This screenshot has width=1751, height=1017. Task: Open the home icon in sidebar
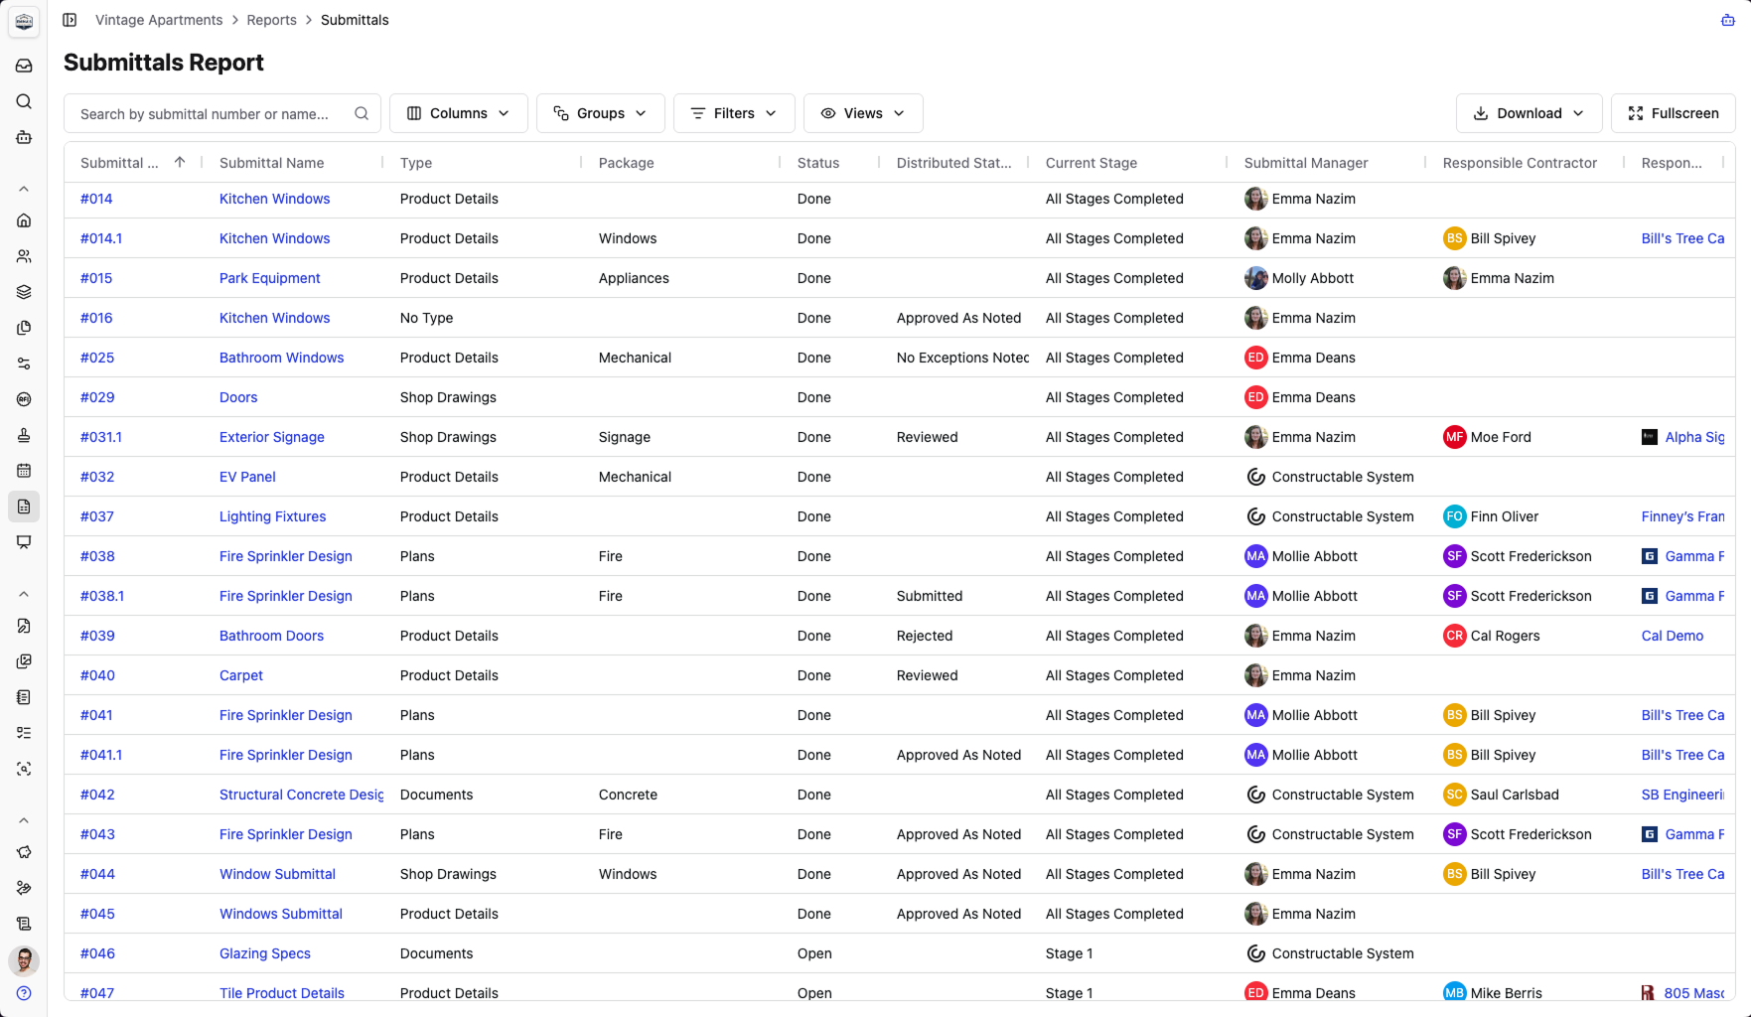click(x=24, y=220)
